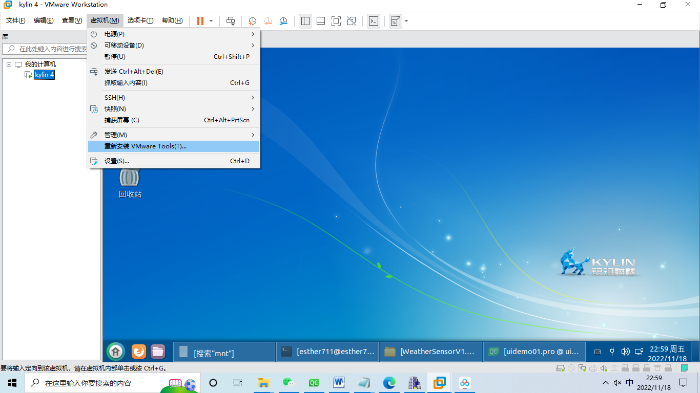The height and width of the screenshot is (393, 700).
Task: Click the Kylin start menu home button
Action: pyautogui.click(x=116, y=352)
